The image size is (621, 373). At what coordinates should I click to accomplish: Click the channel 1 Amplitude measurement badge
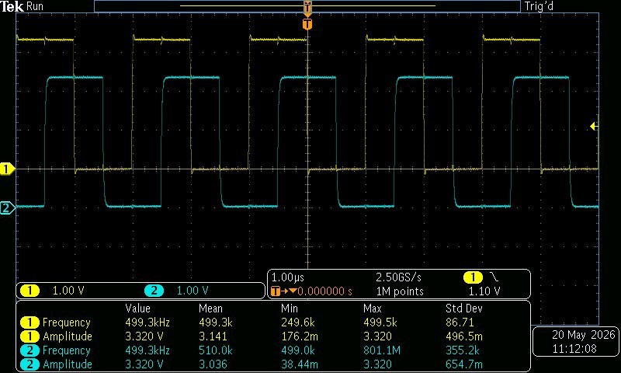pos(29,336)
